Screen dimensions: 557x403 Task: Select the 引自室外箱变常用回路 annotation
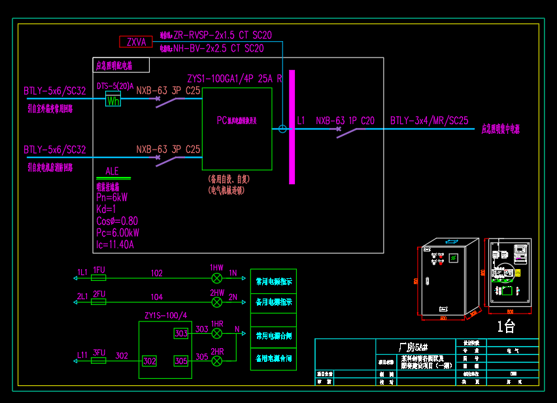pyautogui.click(x=50, y=108)
